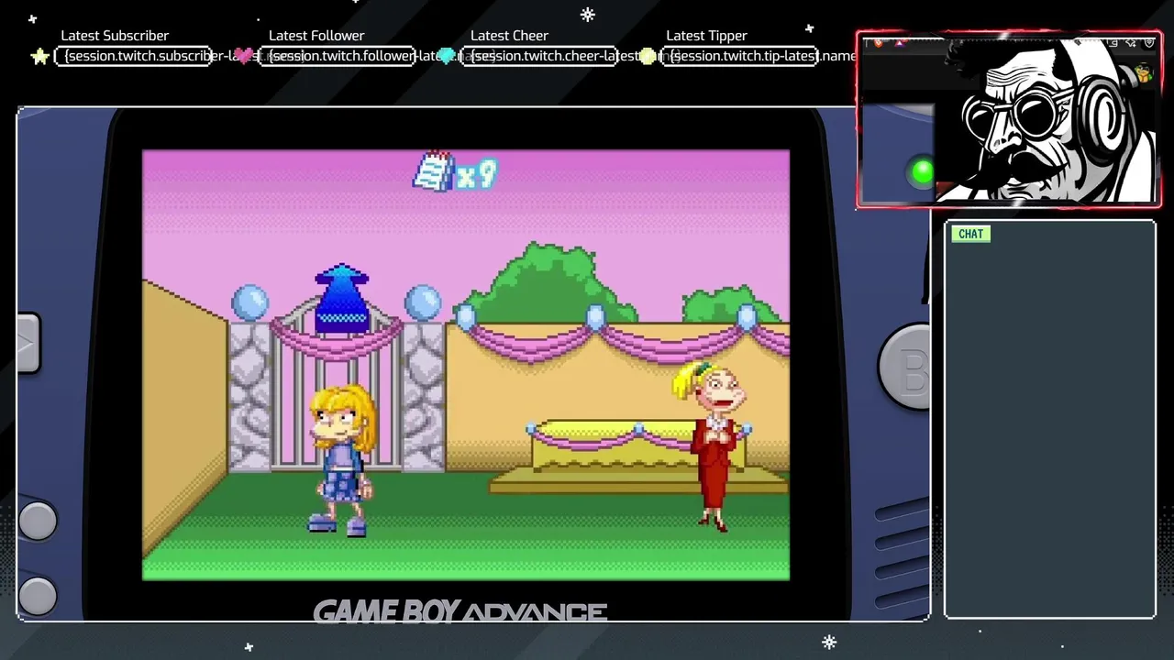Click the Latest Subscriber name field

click(134, 56)
